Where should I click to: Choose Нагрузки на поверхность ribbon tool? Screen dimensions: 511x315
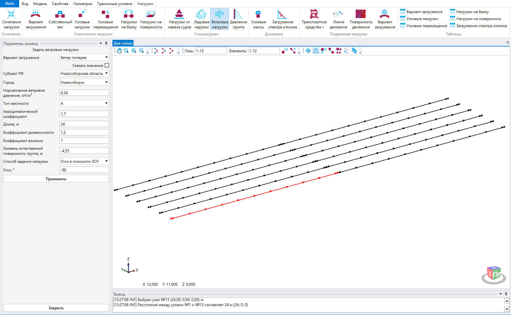151,19
